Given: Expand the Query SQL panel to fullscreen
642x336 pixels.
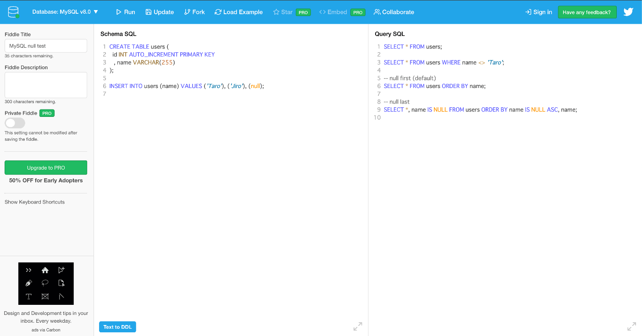Looking at the screenshot, I should tap(631, 326).
